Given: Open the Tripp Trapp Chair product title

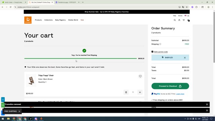Looking at the screenshot, I should coord(46,75).
